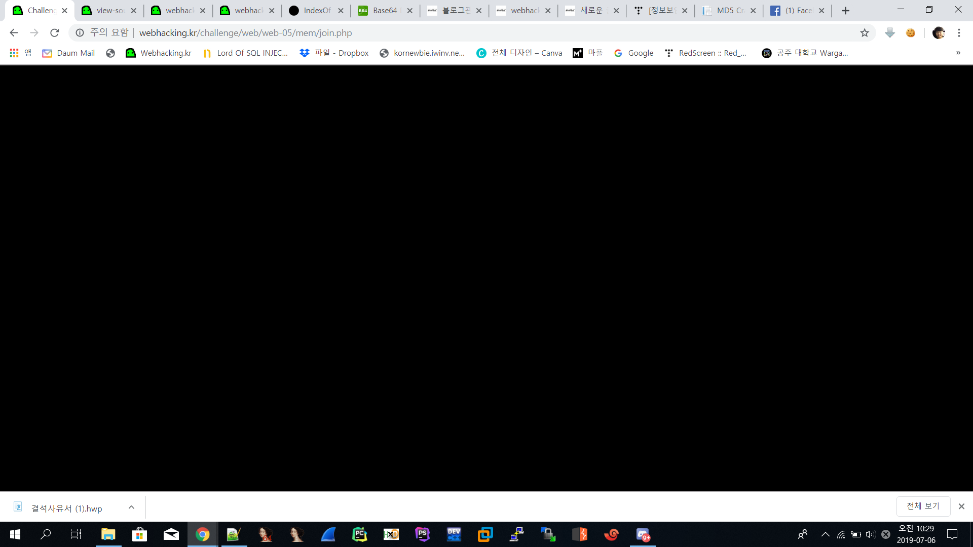Image resolution: width=973 pixels, height=547 pixels.
Task: Click the site info warning icon
Action: [x=80, y=33]
